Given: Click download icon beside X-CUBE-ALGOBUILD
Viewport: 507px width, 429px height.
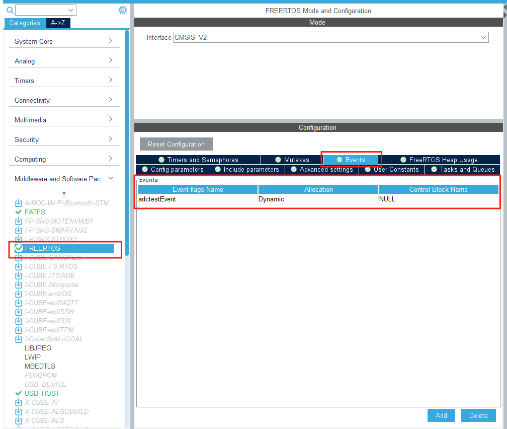Looking at the screenshot, I should pyautogui.click(x=19, y=412).
